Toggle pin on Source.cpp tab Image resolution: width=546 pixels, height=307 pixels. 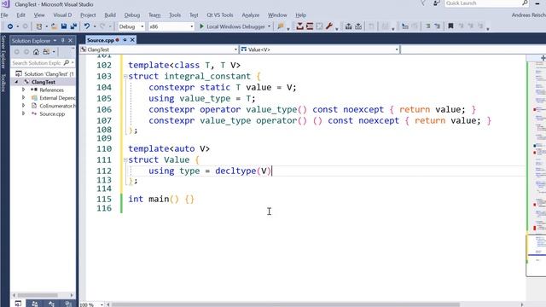coord(125,40)
